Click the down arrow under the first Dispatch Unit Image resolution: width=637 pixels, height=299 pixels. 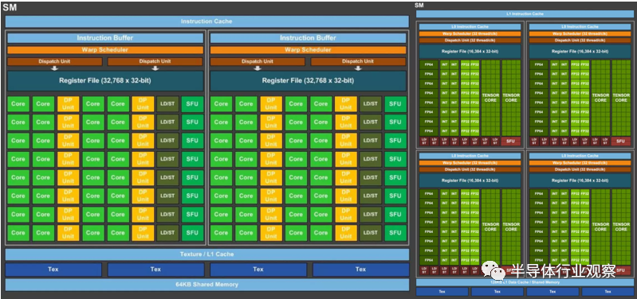(x=54, y=68)
